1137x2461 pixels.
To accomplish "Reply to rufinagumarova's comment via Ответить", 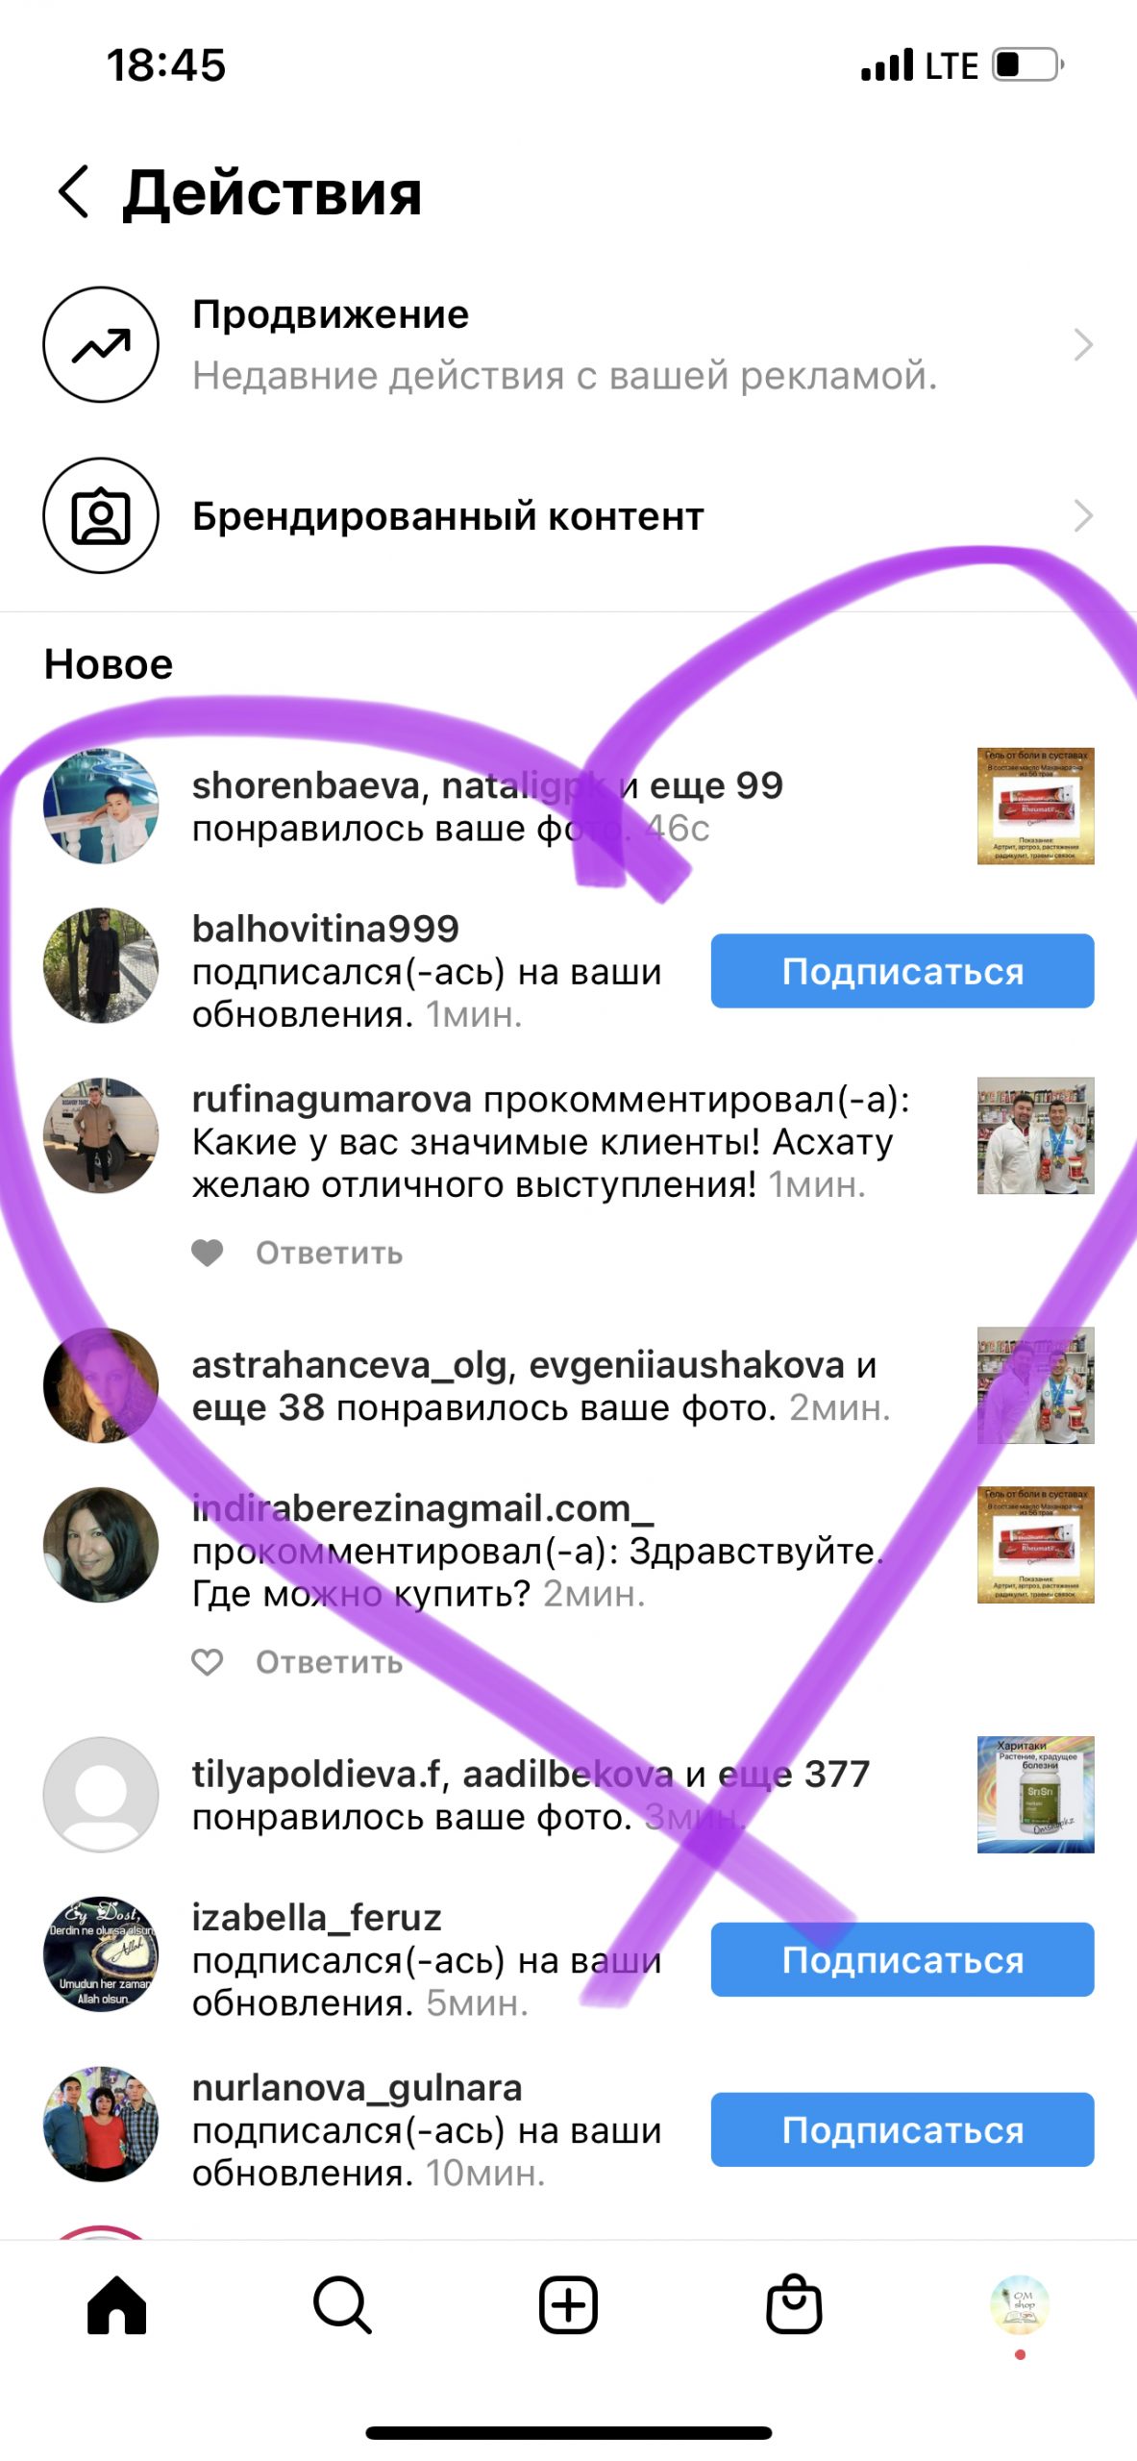I will 329,1254.
